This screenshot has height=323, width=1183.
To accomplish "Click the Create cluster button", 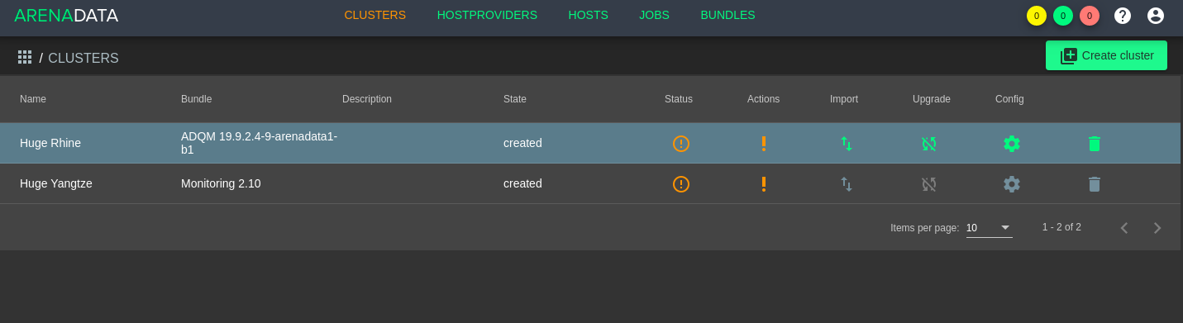I will (x=1106, y=55).
